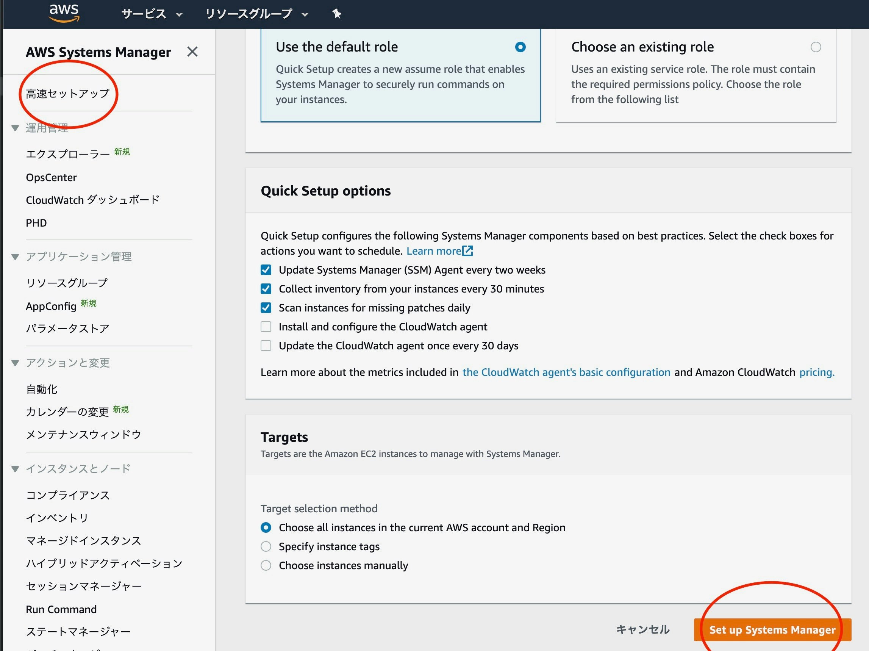Collapse the 運用管理 section
The image size is (869, 651).
pos(15,128)
